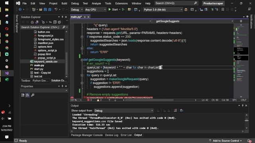This screenshot has height=143, width=255.
Task: Select keyword_seeds.csv in Solution Explorer
Action: 45,62
